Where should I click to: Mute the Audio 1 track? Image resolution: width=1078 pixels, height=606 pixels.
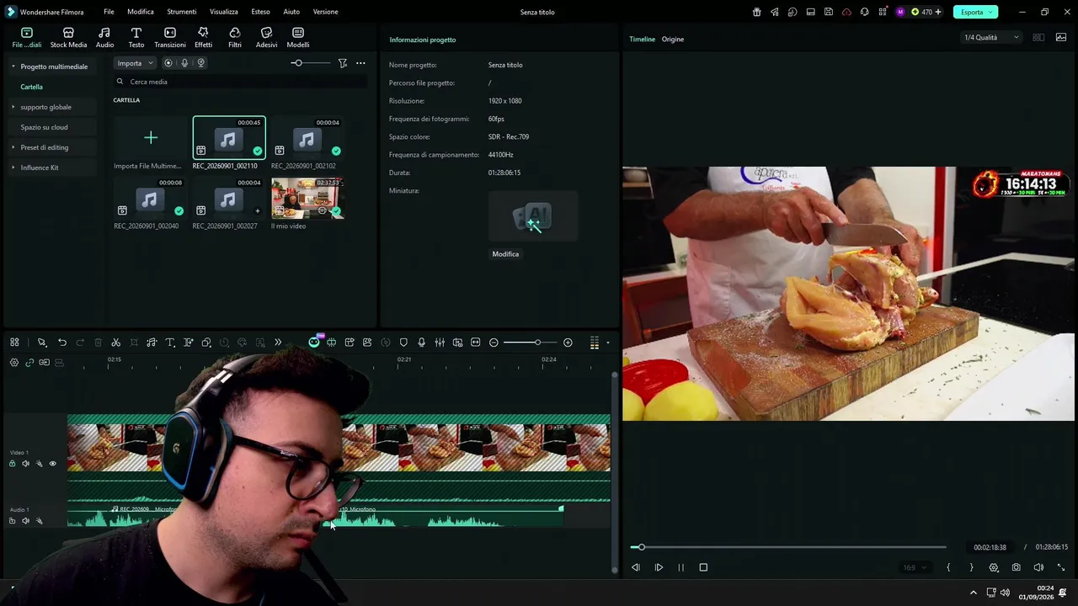pyautogui.click(x=25, y=521)
